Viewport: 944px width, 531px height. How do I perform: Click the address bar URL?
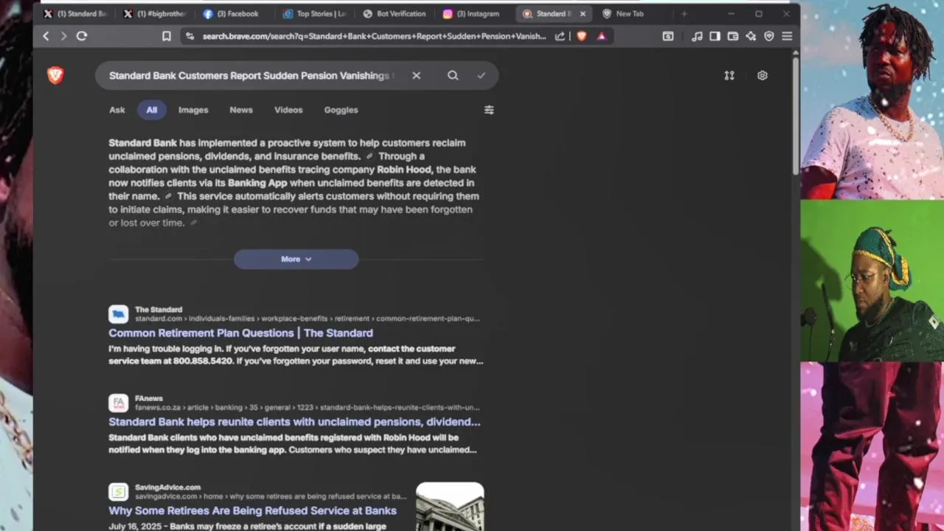point(374,35)
